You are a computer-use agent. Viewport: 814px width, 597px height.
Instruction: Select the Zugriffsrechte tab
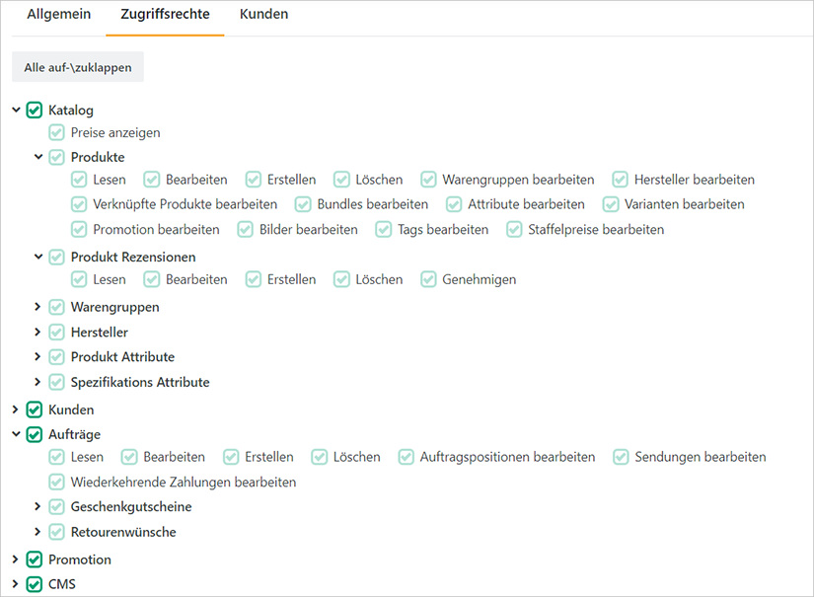(165, 14)
